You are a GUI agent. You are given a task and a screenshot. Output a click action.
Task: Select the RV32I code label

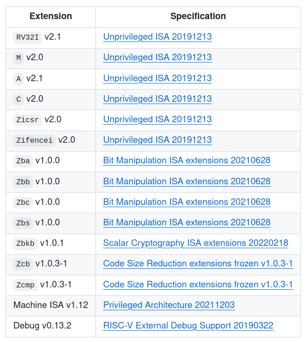click(27, 37)
